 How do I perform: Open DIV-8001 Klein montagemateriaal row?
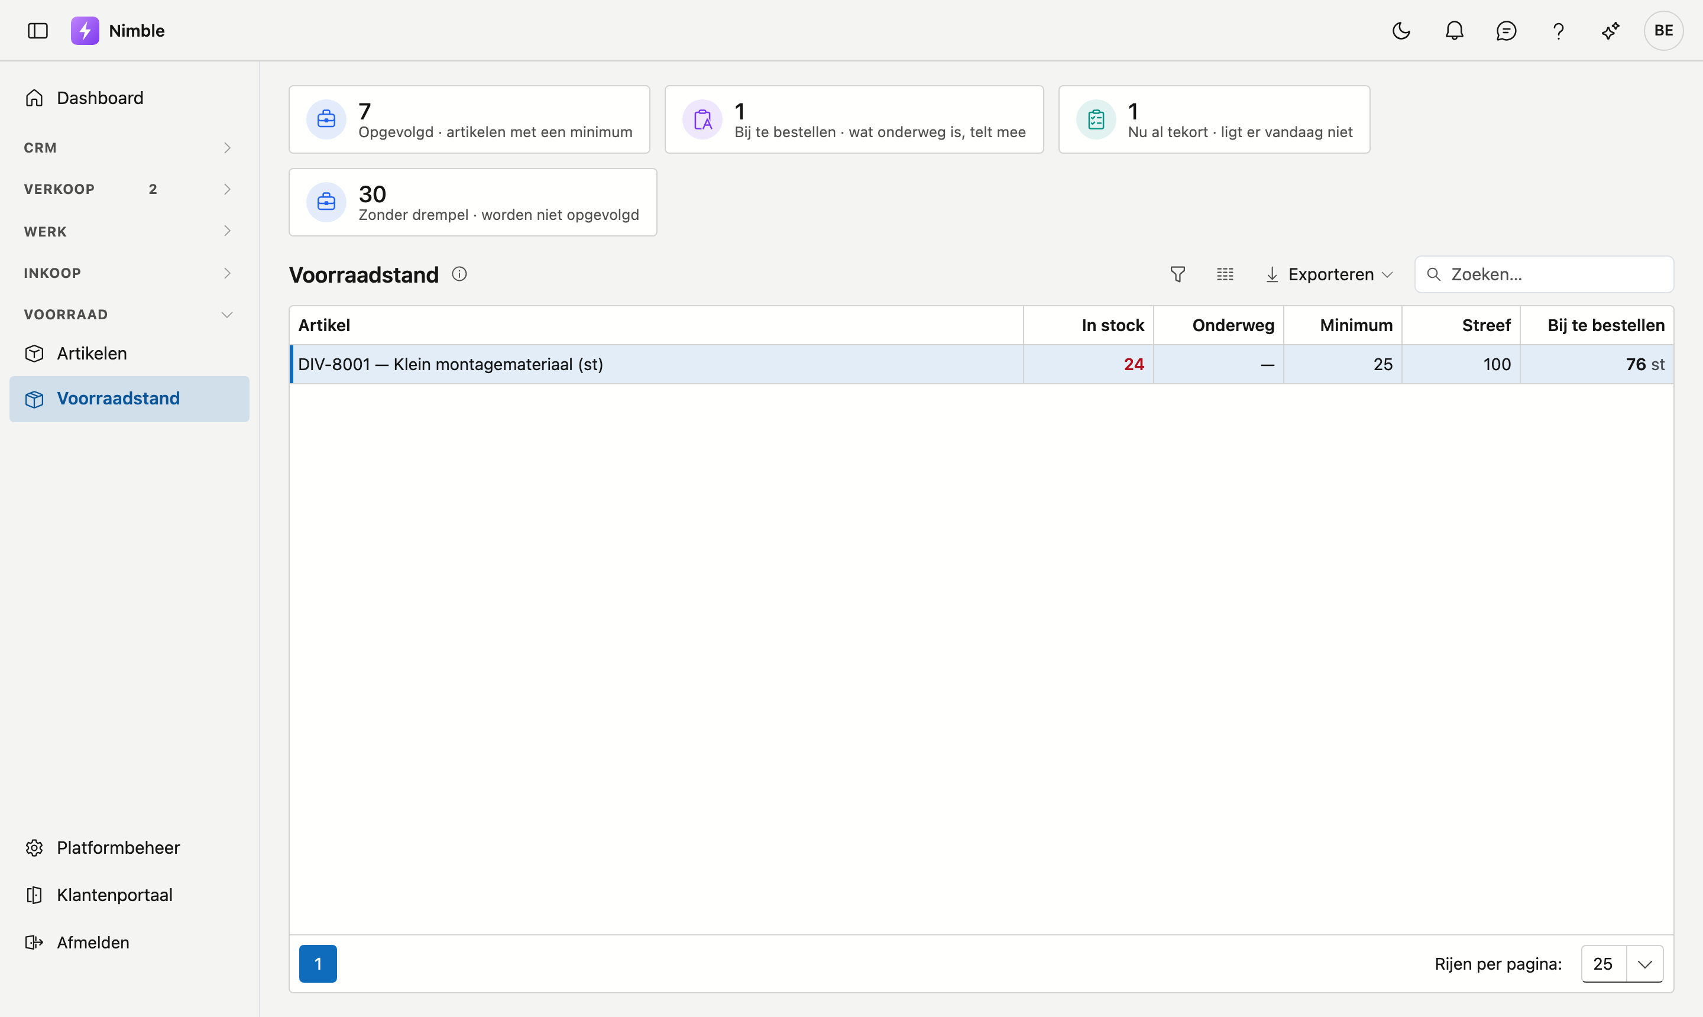click(982, 365)
